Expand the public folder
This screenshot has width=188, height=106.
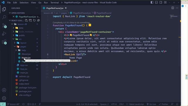click(14, 35)
